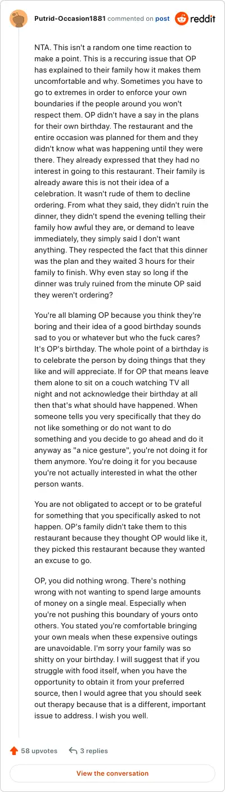Screen dimensions: 225x792
Task: Open the Putrid-Occasion1881 avatar image
Action: 19,19
